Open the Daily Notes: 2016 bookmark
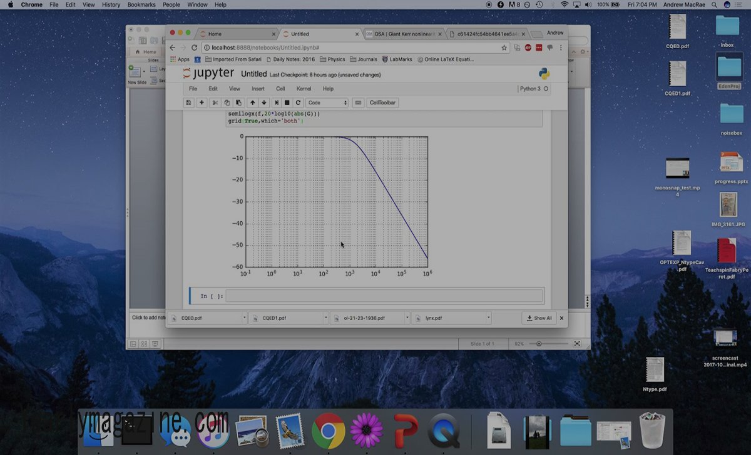 click(x=290, y=59)
